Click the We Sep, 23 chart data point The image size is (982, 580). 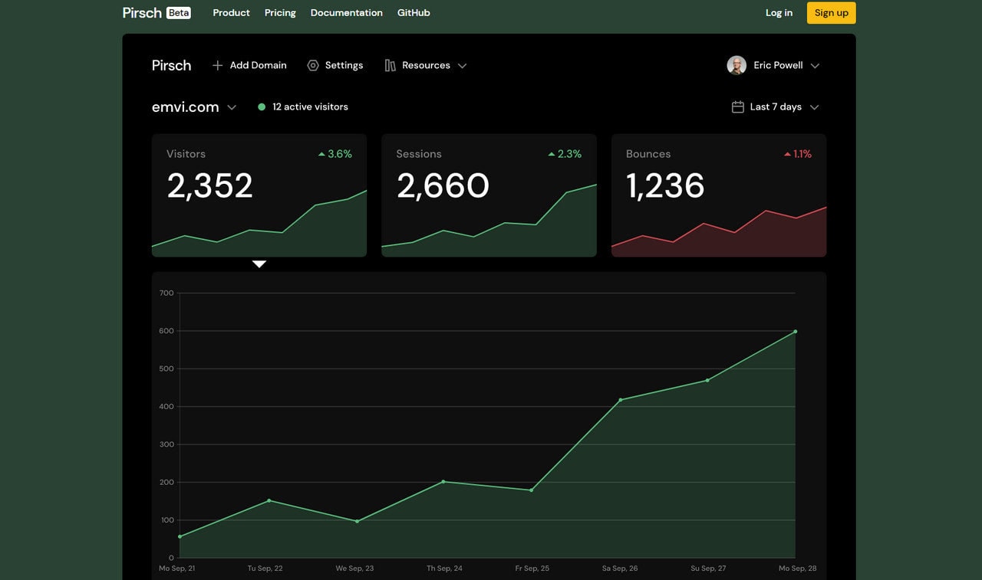[x=357, y=522]
